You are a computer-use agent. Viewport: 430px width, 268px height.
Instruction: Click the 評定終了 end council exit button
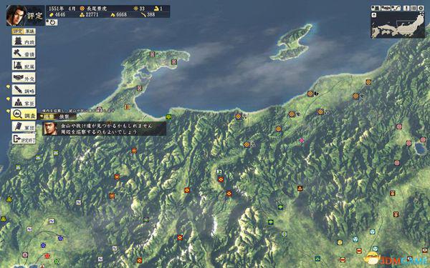(x=24, y=139)
